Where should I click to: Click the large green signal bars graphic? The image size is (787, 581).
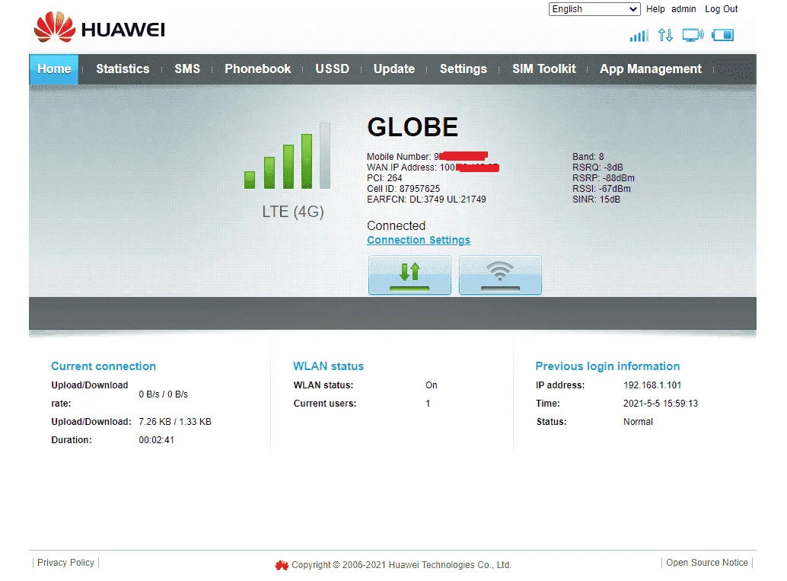coord(287,155)
